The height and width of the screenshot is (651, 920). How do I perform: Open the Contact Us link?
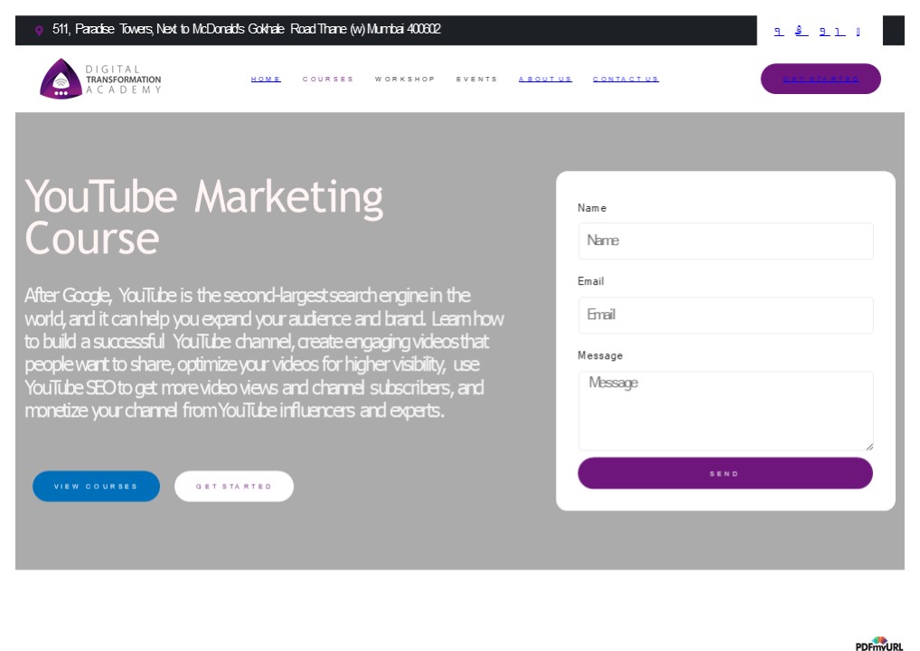coord(625,80)
